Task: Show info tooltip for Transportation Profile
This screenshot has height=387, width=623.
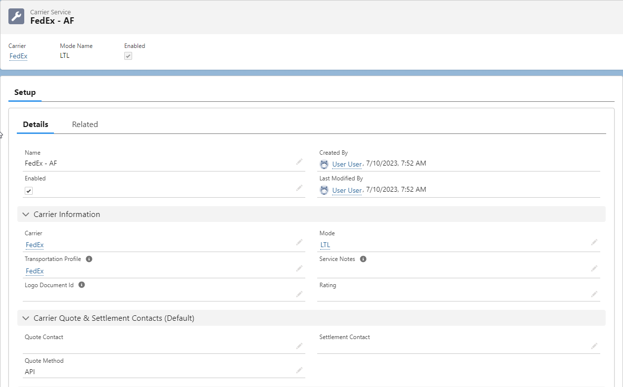Action: point(89,259)
